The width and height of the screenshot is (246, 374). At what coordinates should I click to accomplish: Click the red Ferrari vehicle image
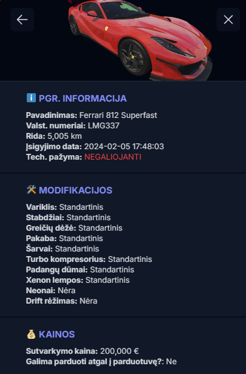140,39
